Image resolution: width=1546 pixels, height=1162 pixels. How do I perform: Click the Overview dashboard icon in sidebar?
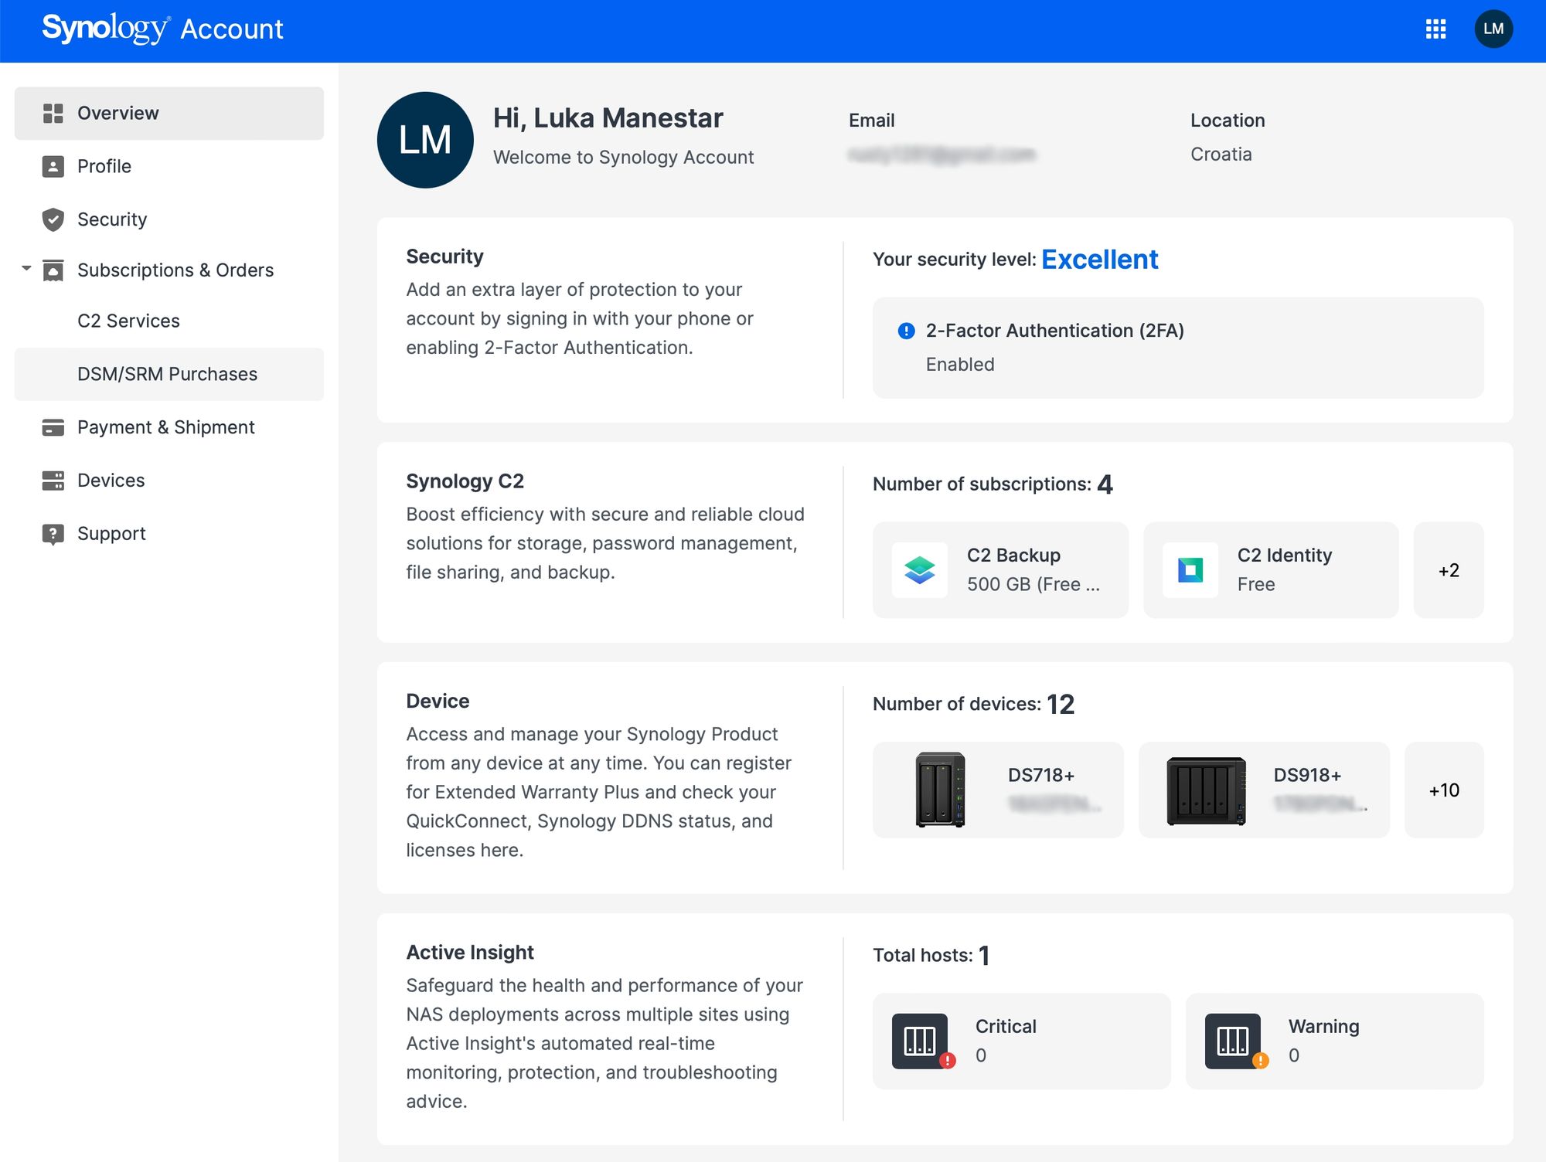(53, 114)
